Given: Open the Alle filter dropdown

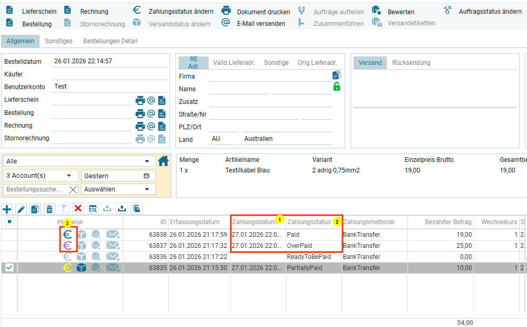Looking at the screenshot, I should (x=79, y=161).
